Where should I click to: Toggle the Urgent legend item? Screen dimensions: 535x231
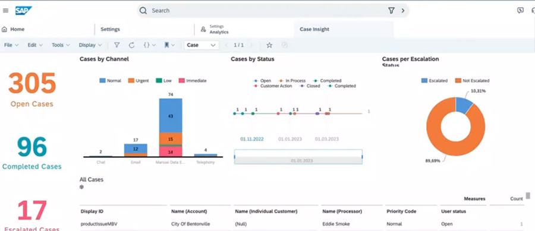click(x=139, y=81)
